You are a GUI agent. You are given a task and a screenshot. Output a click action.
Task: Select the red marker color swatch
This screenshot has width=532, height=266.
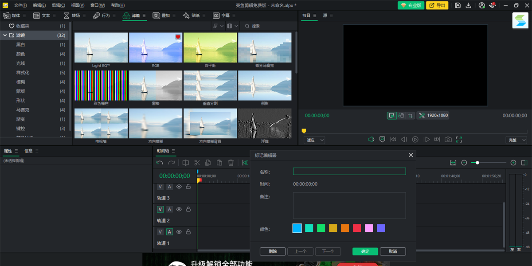357,228
